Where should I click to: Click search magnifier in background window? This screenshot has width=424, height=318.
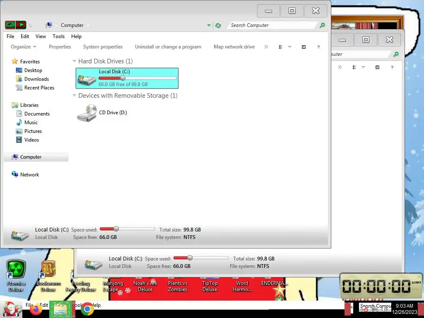coord(396,54)
